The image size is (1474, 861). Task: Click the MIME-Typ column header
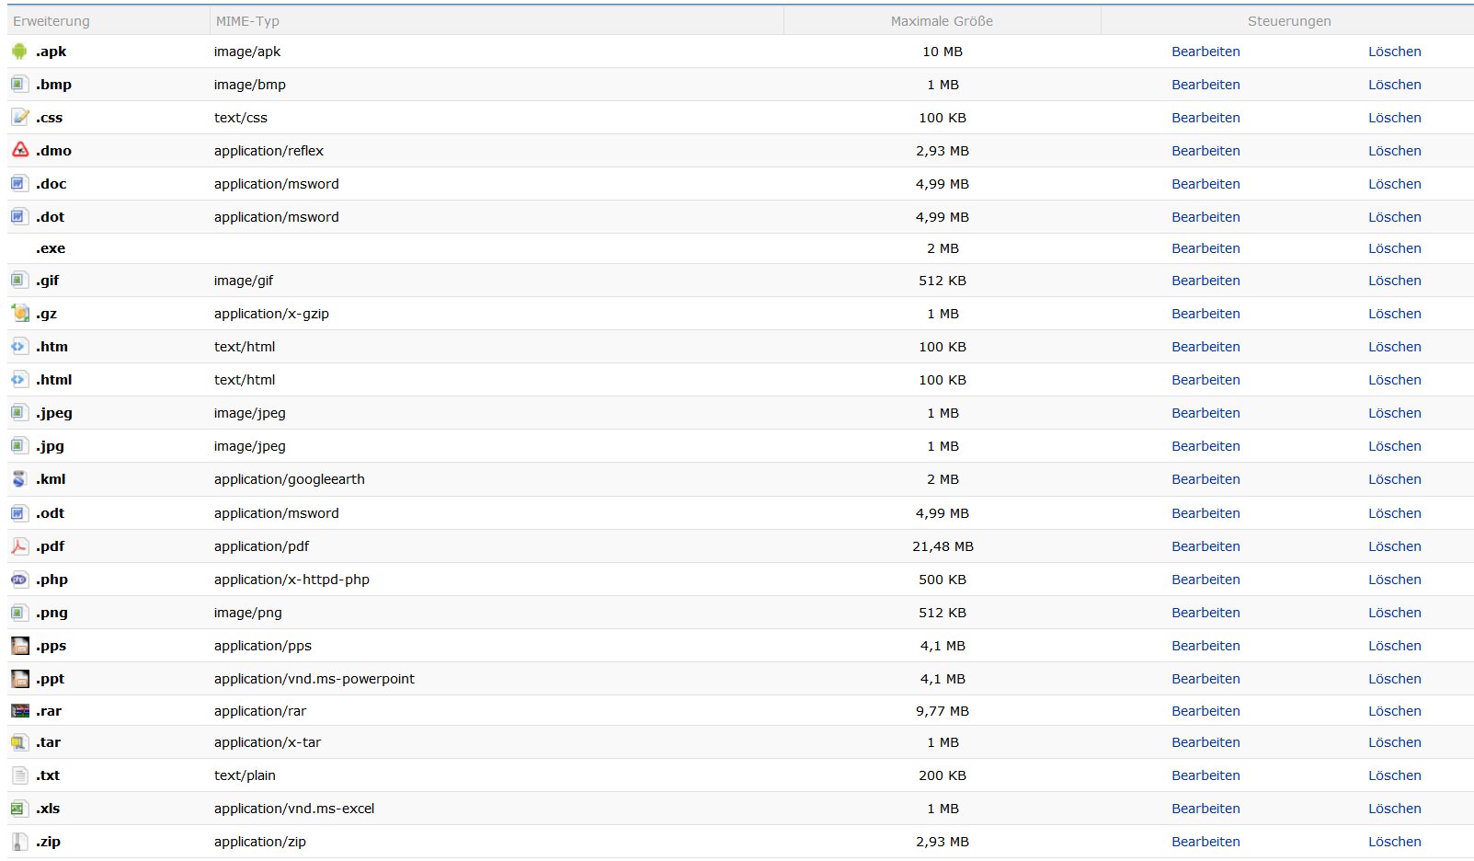247,21
